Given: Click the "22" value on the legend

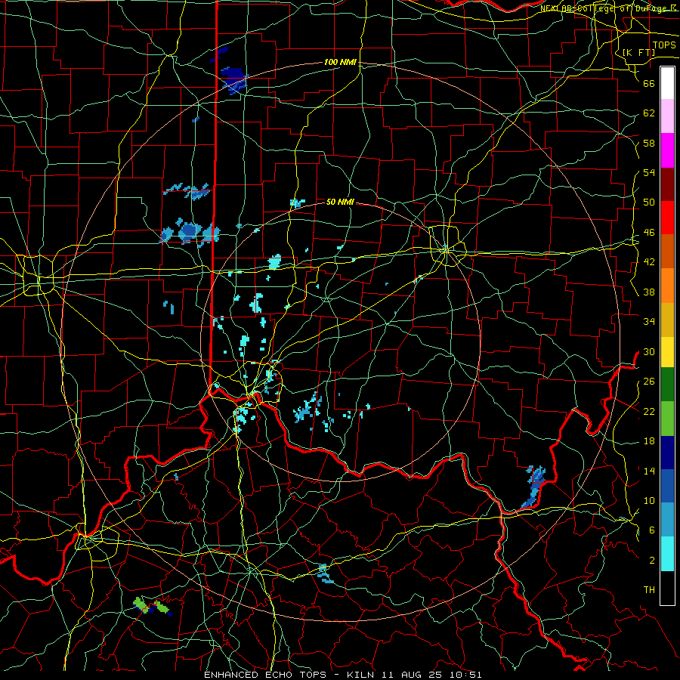Looking at the screenshot, I should (649, 411).
